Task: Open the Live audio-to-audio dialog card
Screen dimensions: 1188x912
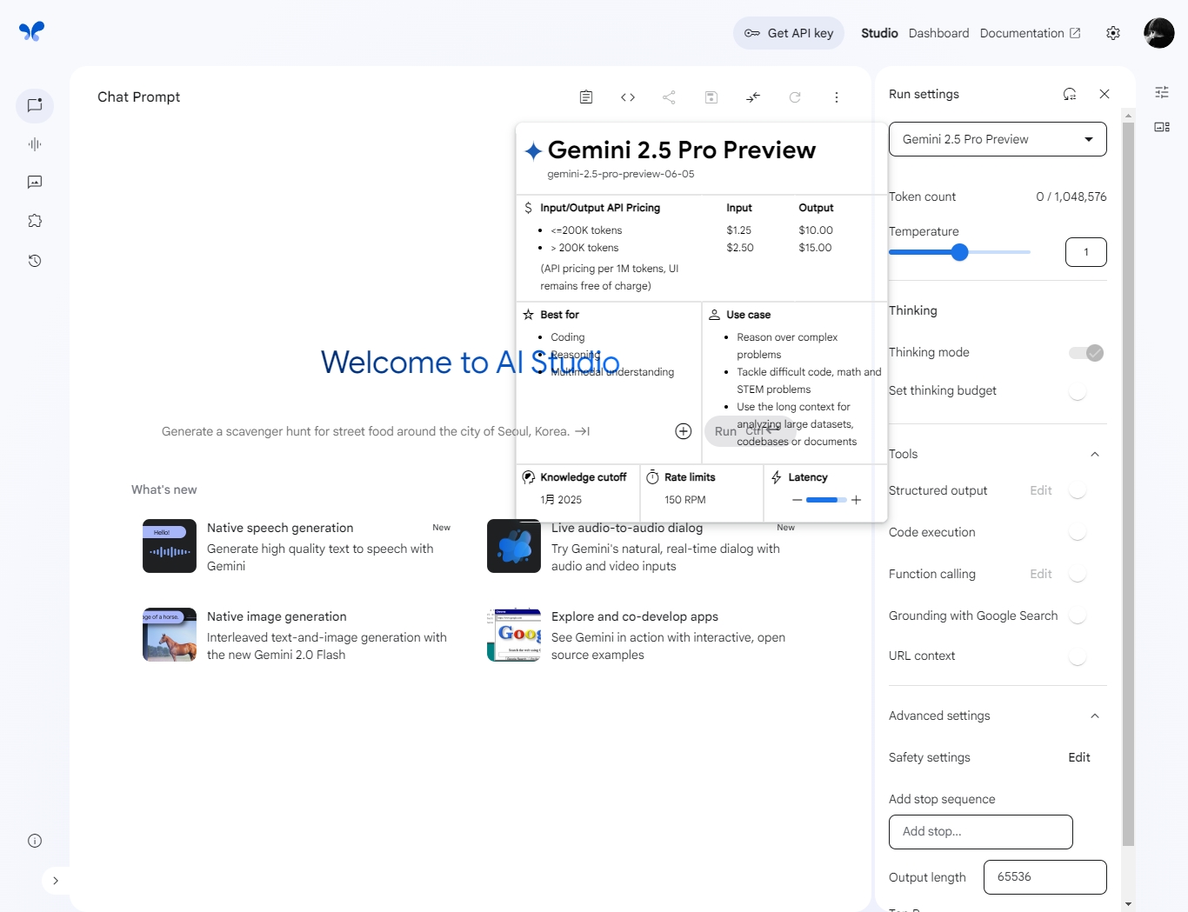Action: click(x=641, y=546)
